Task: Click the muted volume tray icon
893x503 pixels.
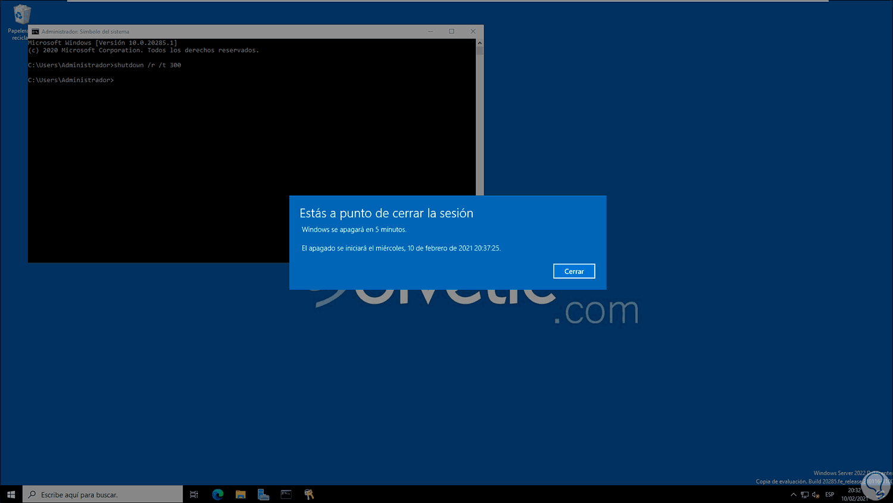Action: (816, 495)
